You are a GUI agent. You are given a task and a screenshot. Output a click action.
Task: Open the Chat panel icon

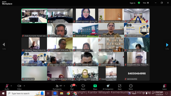tap(72, 86)
